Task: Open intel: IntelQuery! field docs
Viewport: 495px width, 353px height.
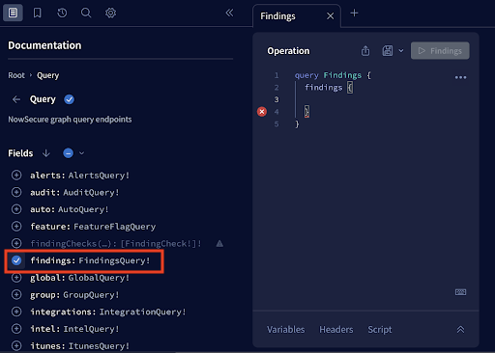Action: pyautogui.click(x=74, y=329)
